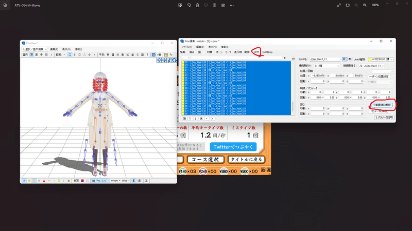This screenshot has height=231, width=412.
Task: Select circle range selection in PmxView toolbar
Action: coord(80,55)
